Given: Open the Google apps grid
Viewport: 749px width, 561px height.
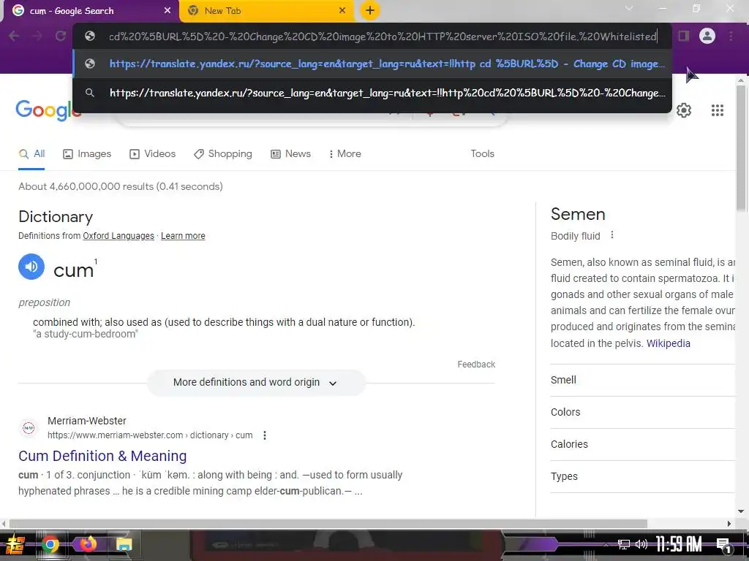Looking at the screenshot, I should tap(717, 111).
